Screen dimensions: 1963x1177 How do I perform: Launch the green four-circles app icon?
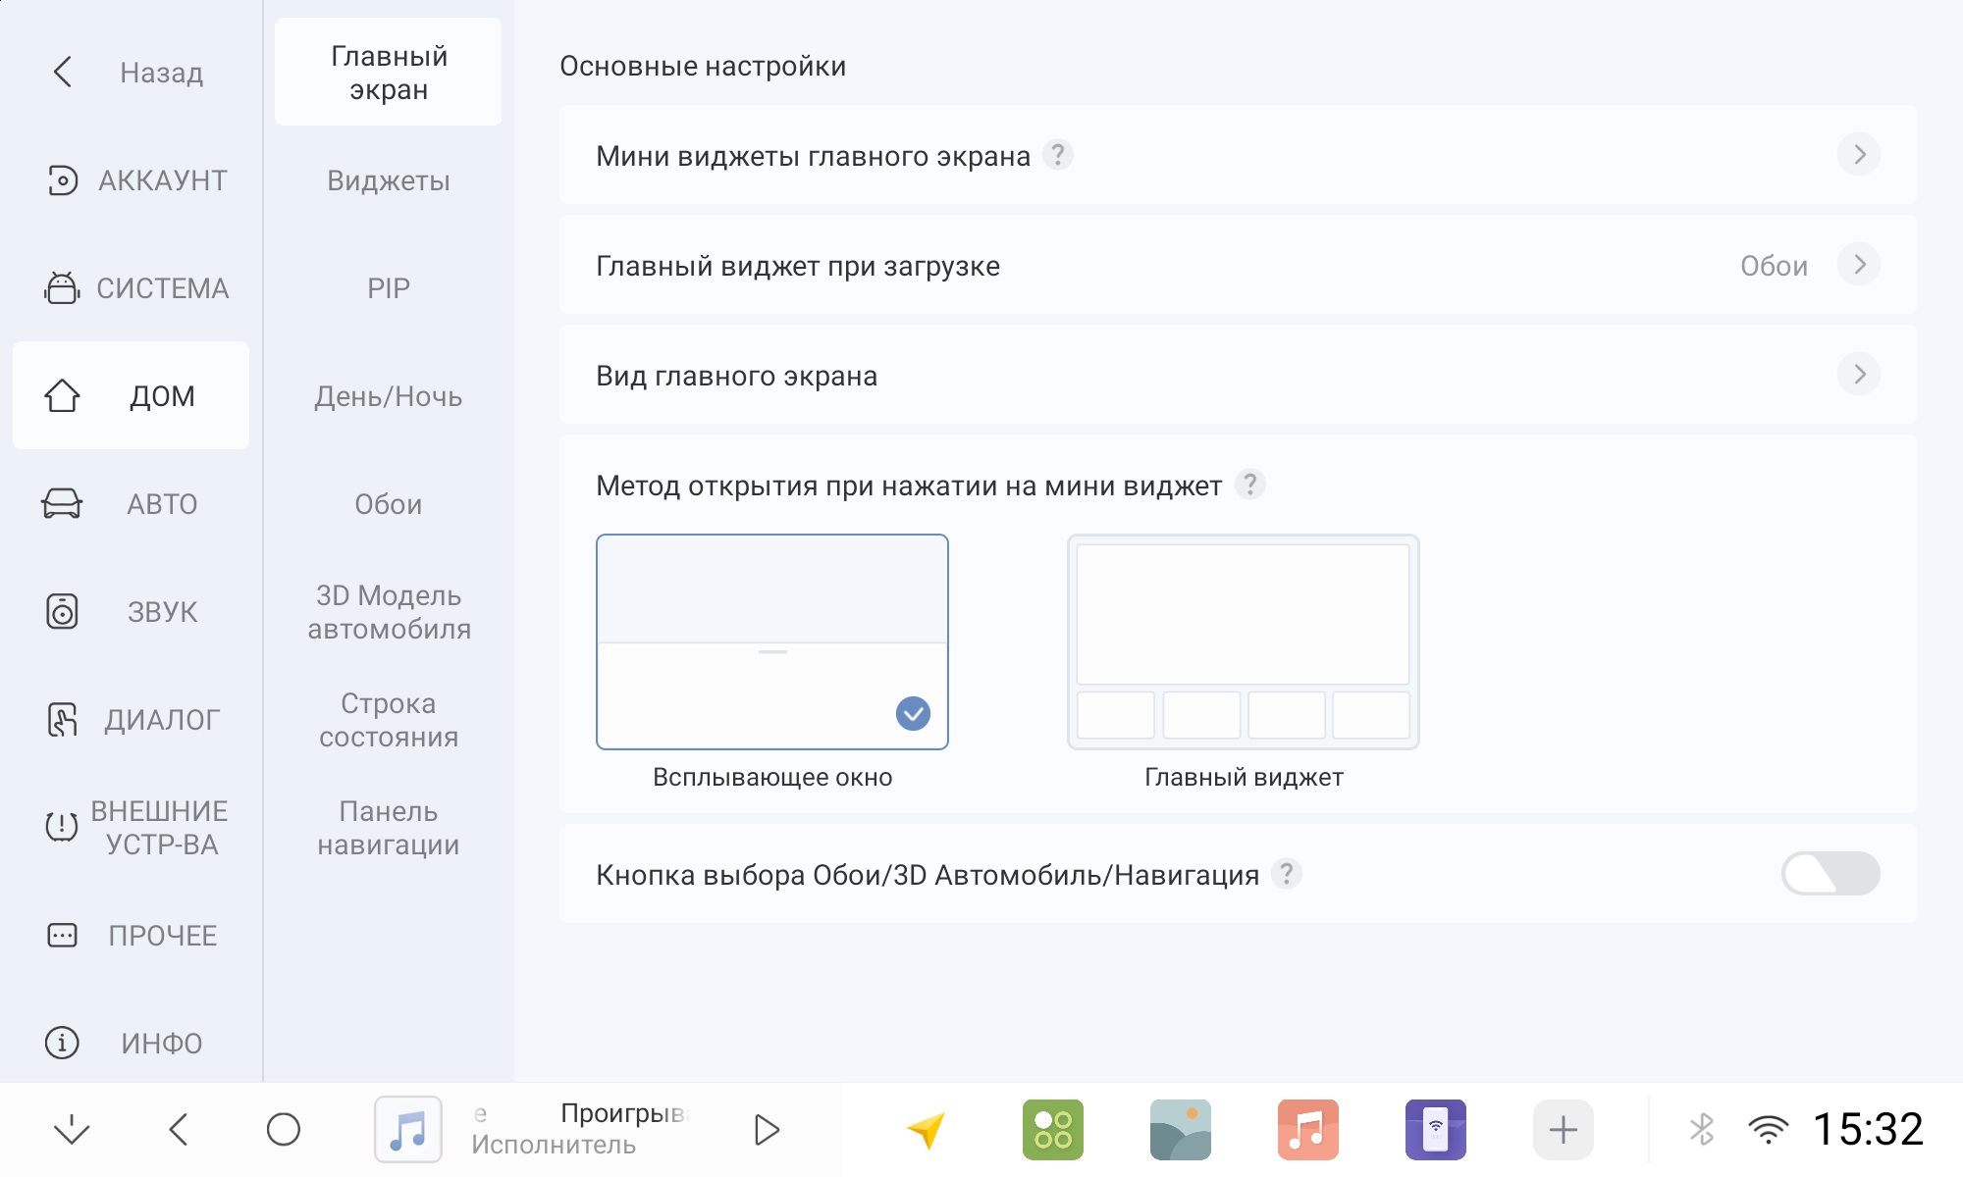1052,1129
